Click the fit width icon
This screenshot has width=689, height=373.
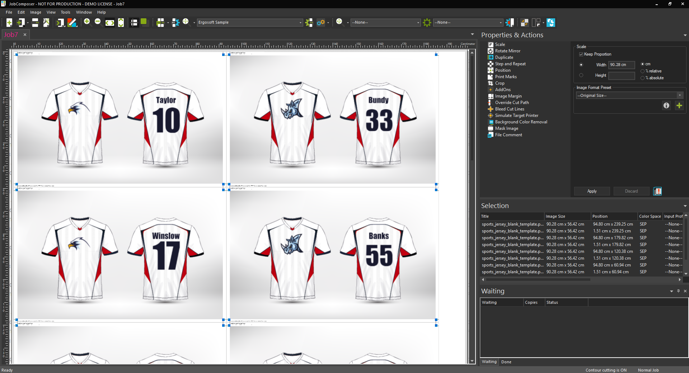coord(110,23)
